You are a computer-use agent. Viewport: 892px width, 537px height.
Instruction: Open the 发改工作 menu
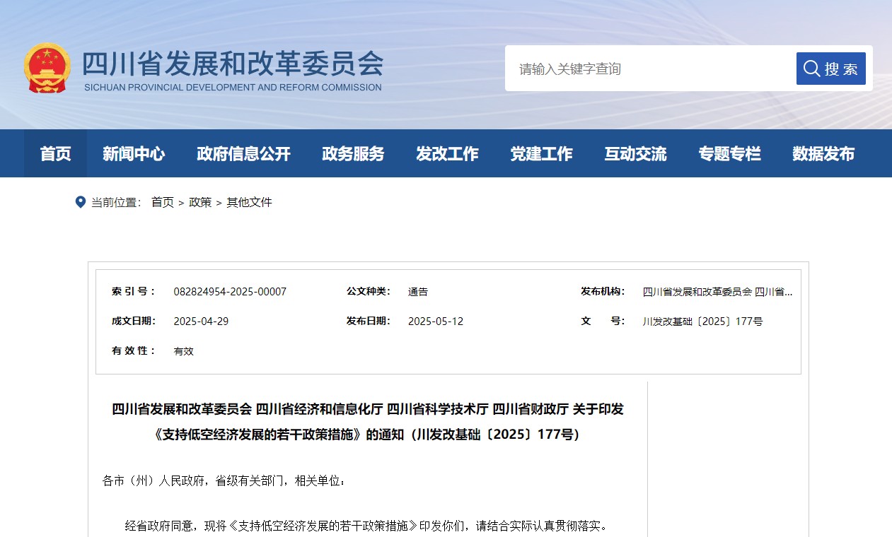pyautogui.click(x=447, y=153)
